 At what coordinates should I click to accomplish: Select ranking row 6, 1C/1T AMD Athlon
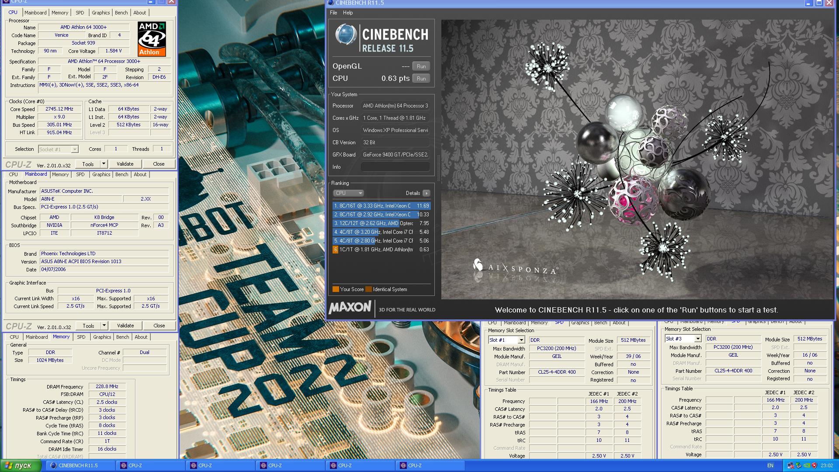point(381,250)
